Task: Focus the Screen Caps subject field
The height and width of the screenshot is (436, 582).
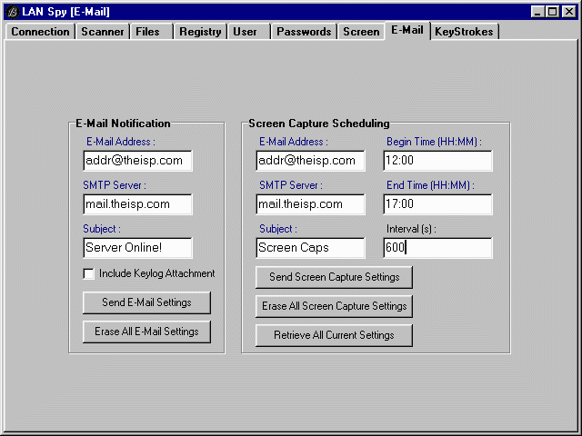Action: pyautogui.click(x=310, y=248)
